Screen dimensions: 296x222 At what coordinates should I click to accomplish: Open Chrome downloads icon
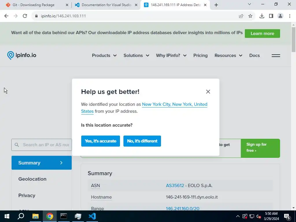pyautogui.click(x=262, y=16)
